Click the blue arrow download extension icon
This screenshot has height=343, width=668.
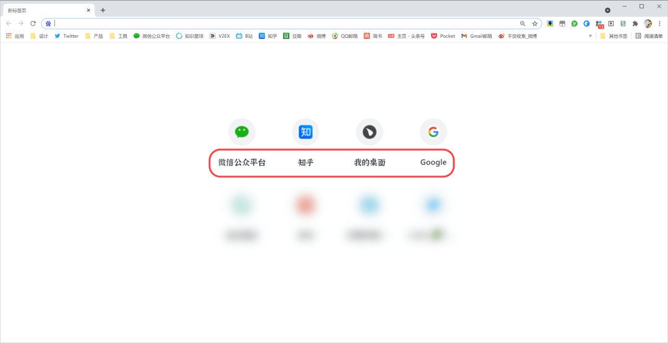coord(550,23)
